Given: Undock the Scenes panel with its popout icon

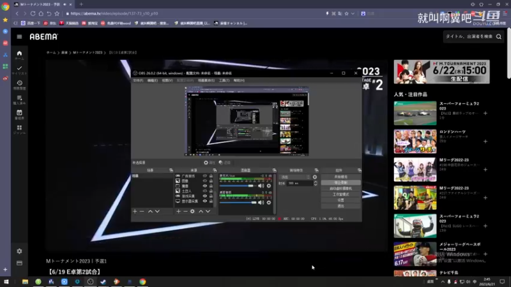Looking at the screenshot, I should tap(171, 170).
